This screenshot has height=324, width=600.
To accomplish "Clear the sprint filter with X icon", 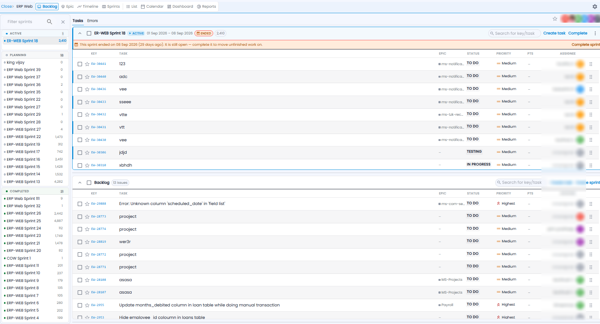I will point(63,22).
